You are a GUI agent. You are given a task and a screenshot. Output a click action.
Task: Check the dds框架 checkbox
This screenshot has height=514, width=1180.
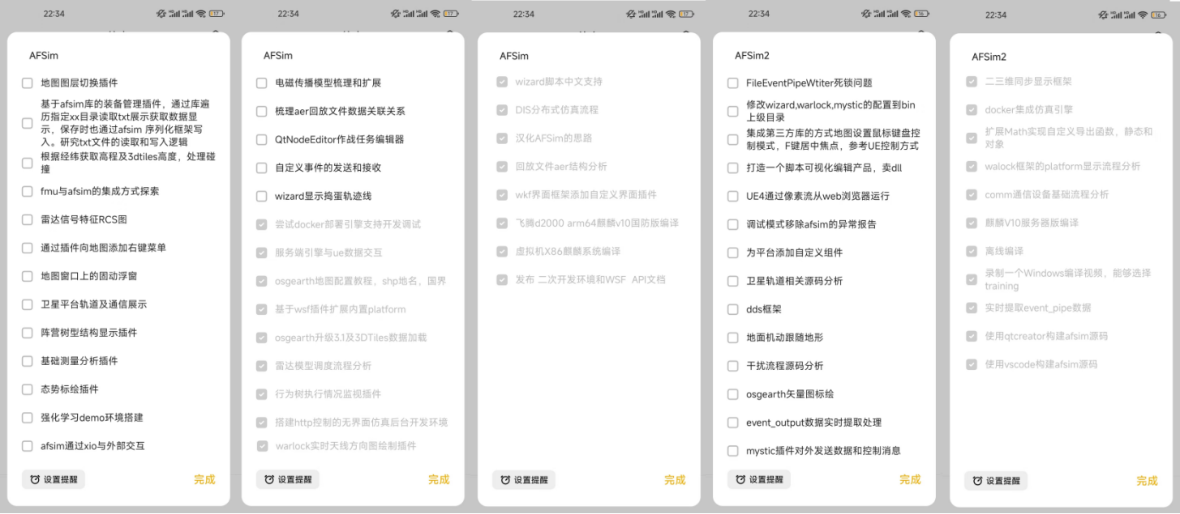(732, 309)
